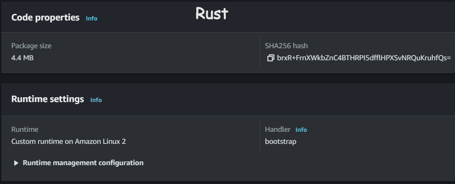
Task: Click the 4.4 MB package size value
Action: [22, 58]
